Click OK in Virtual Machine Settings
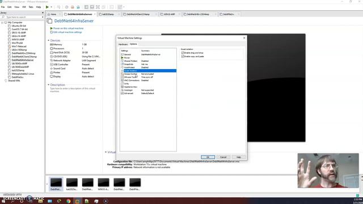Viewport: 363px width, 204px height. click(208, 157)
